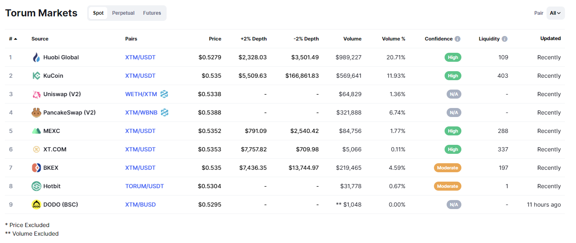Click the icon beside the WETH/XTM pair

pyautogui.click(x=164, y=94)
